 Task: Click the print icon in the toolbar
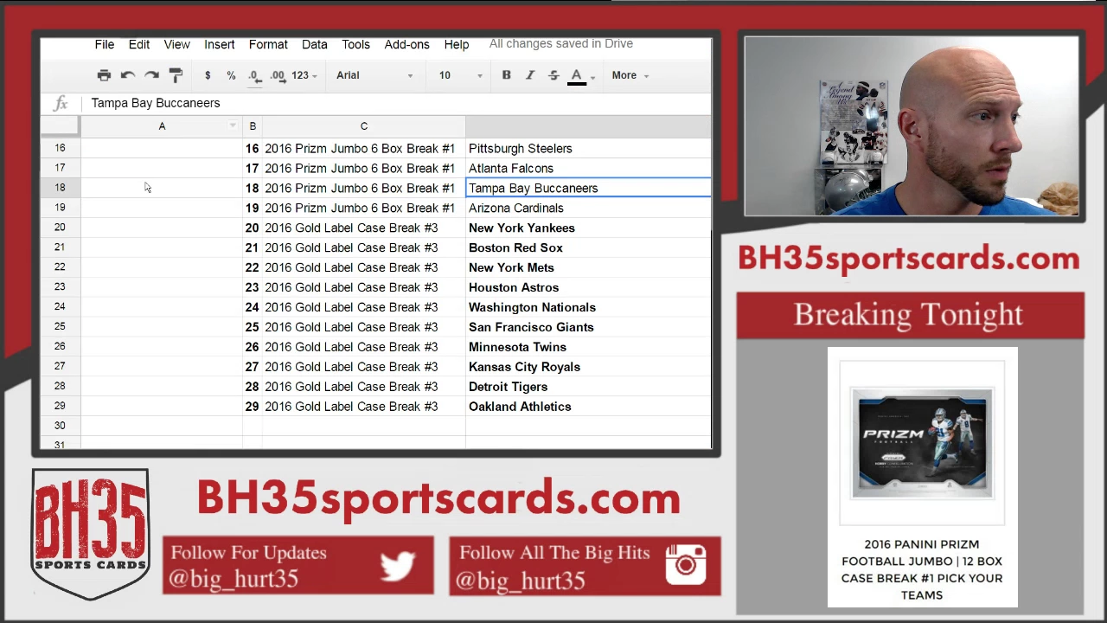click(104, 75)
